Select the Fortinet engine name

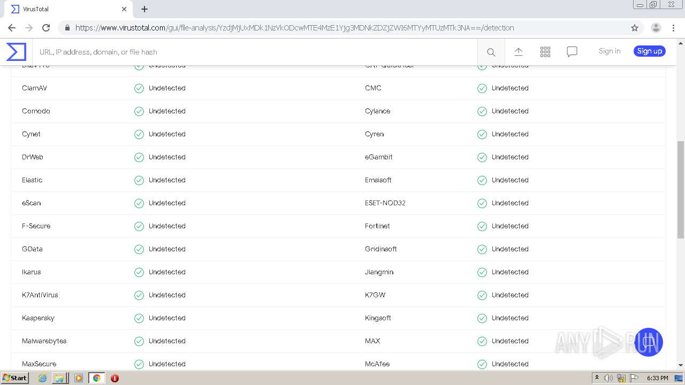(x=377, y=226)
